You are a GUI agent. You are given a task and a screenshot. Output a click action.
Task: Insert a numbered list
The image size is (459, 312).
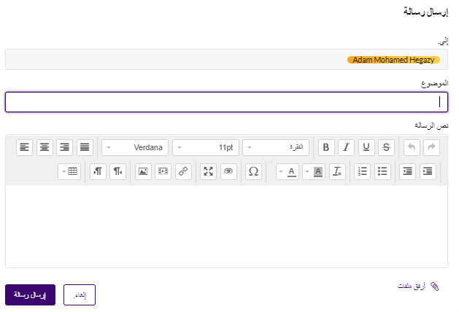click(363, 171)
